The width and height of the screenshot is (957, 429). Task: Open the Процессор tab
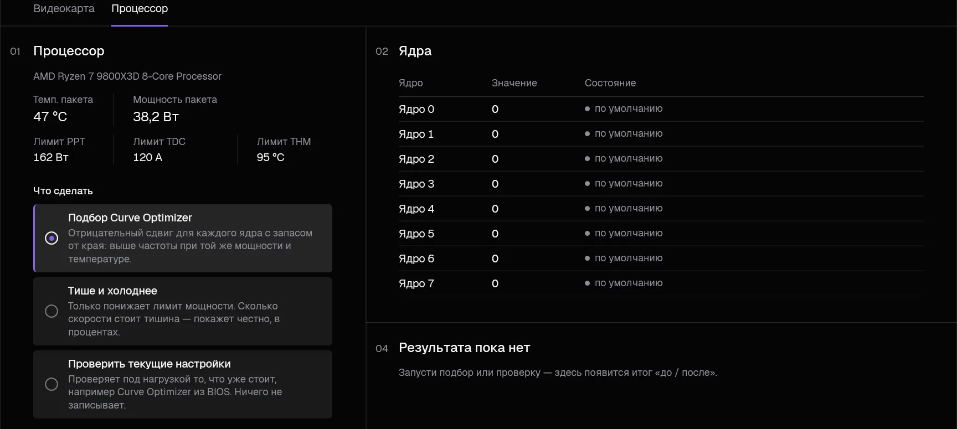pos(140,9)
